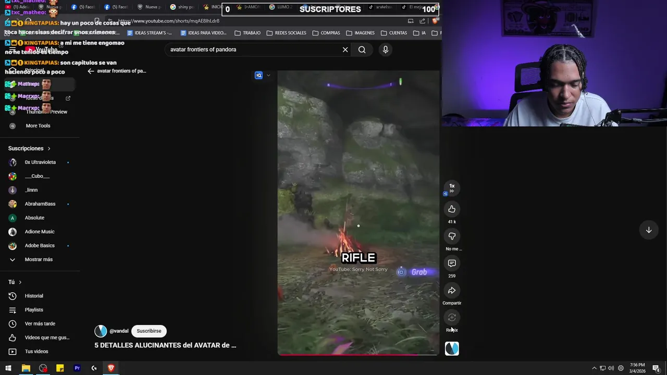Open the comments showing 259
This screenshot has height=375, width=667.
(x=452, y=263)
